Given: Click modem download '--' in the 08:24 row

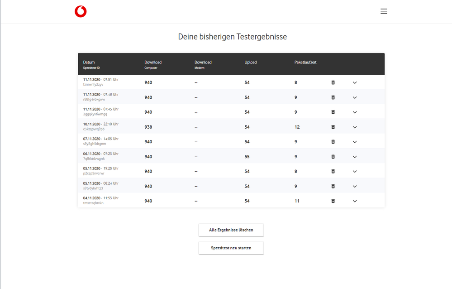Looking at the screenshot, I should point(196,187).
